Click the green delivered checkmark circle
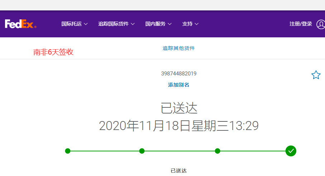Viewport: 325px width, 176px height. tap(291, 151)
